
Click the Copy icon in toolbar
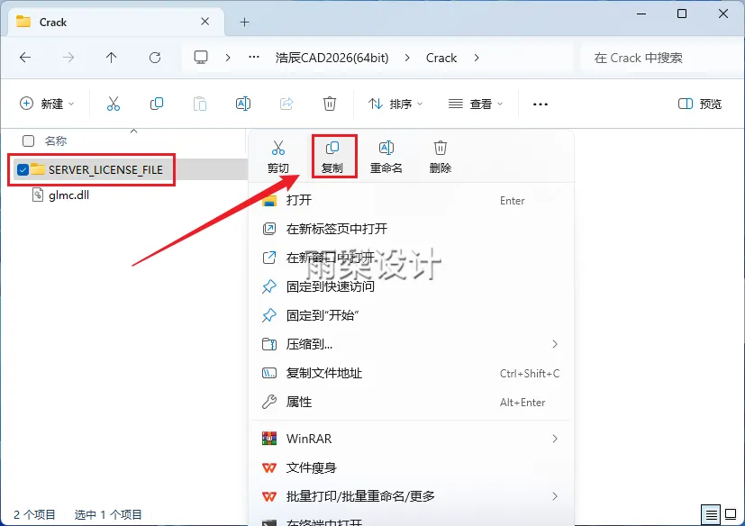tap(157, 104)
